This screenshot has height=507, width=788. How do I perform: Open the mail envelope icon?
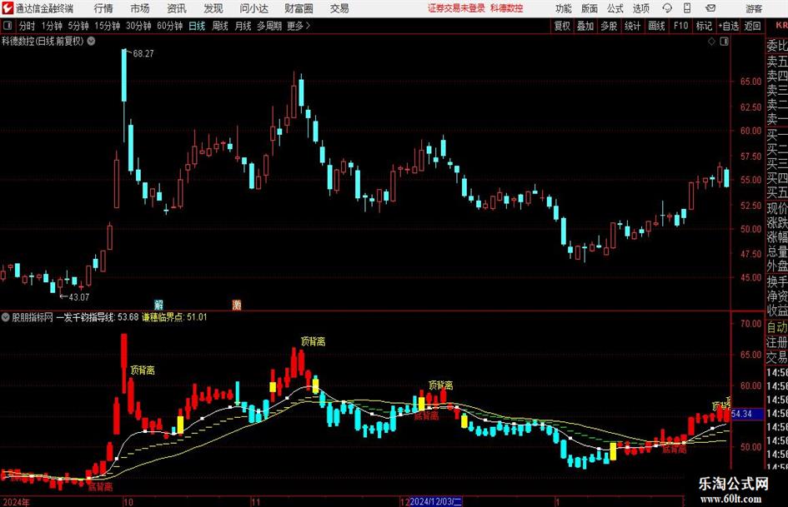pyautogui.click(x=710, y=8)
